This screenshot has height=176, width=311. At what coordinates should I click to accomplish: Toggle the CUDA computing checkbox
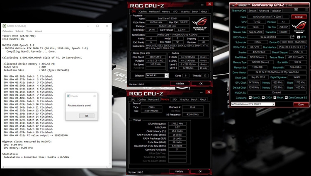tap(263, 98)
